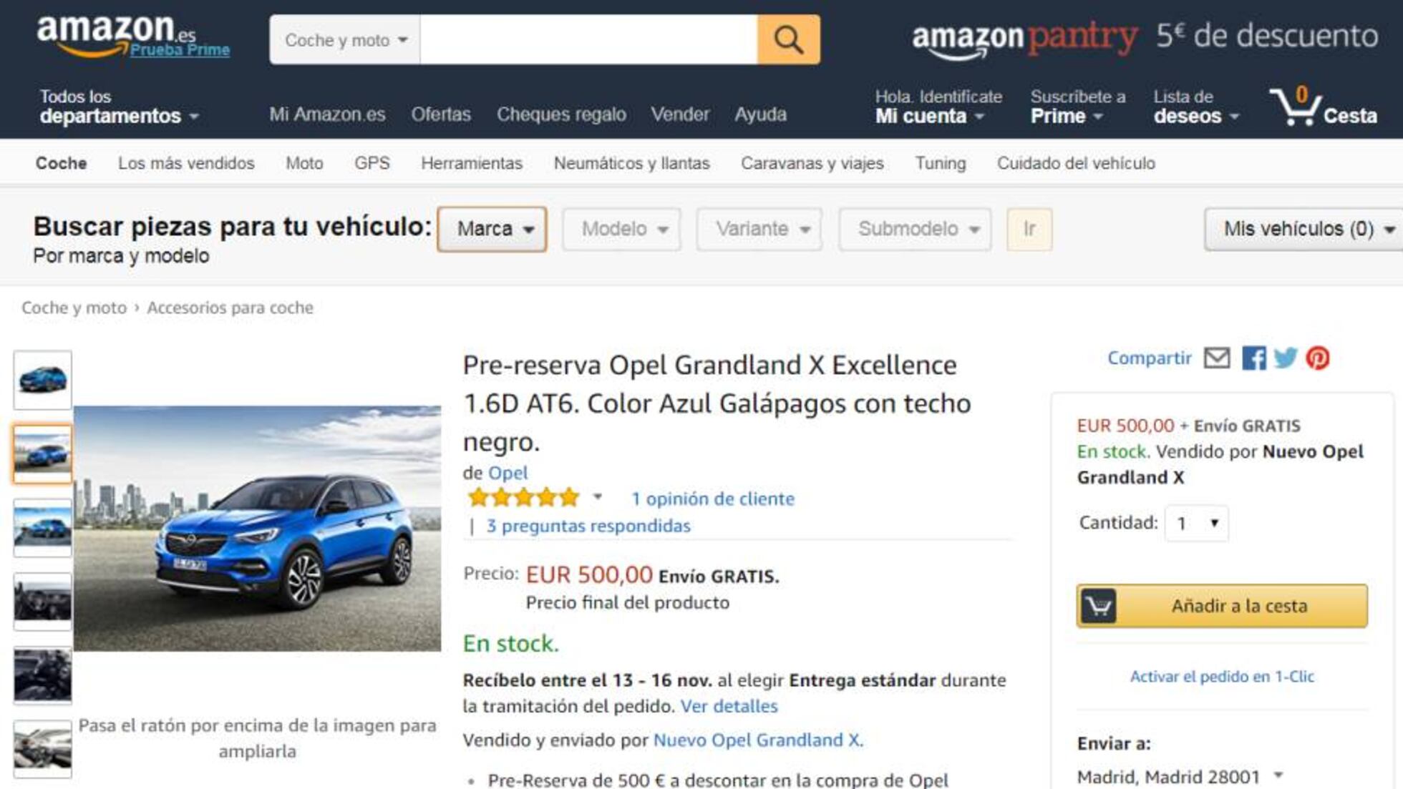Open the Ofertas menu item

pyautogui.click(x=441, y=114)
